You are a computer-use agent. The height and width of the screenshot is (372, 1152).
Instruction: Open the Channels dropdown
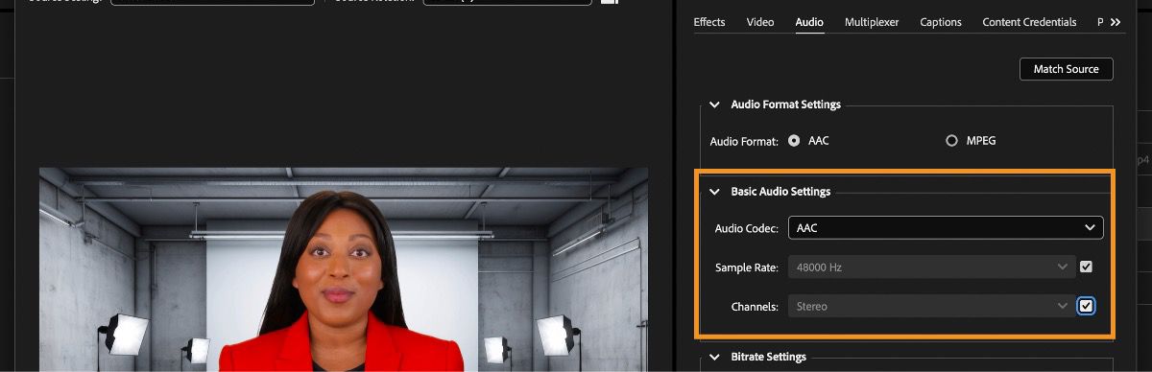(931, 306)
